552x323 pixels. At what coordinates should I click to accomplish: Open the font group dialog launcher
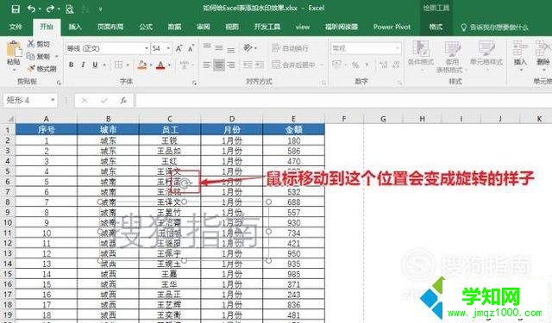pyautogui.click(x=194, y=83)
